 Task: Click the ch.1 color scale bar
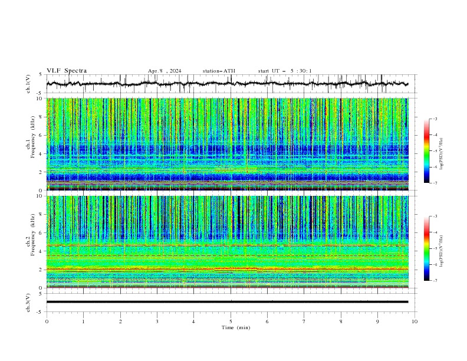pos(426,151)
